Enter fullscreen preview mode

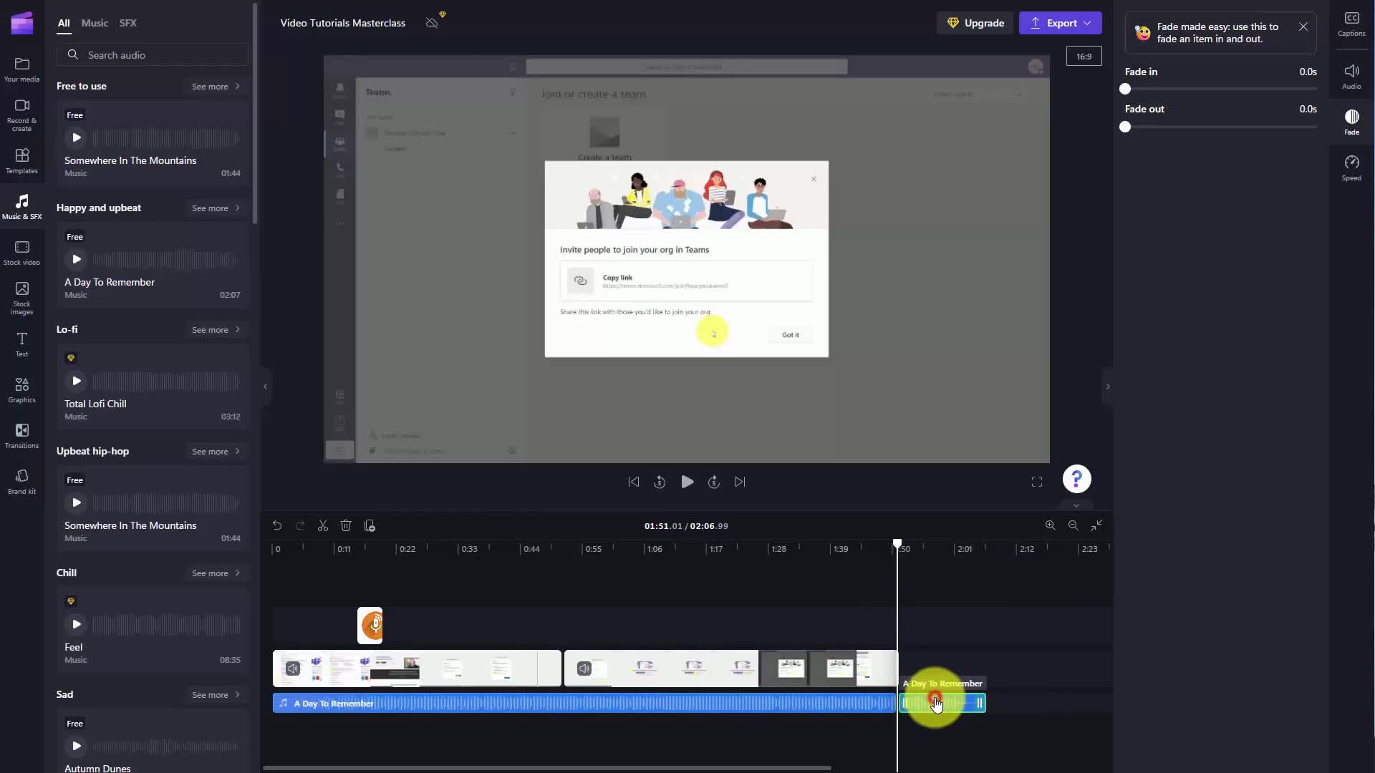point(1036,482)
